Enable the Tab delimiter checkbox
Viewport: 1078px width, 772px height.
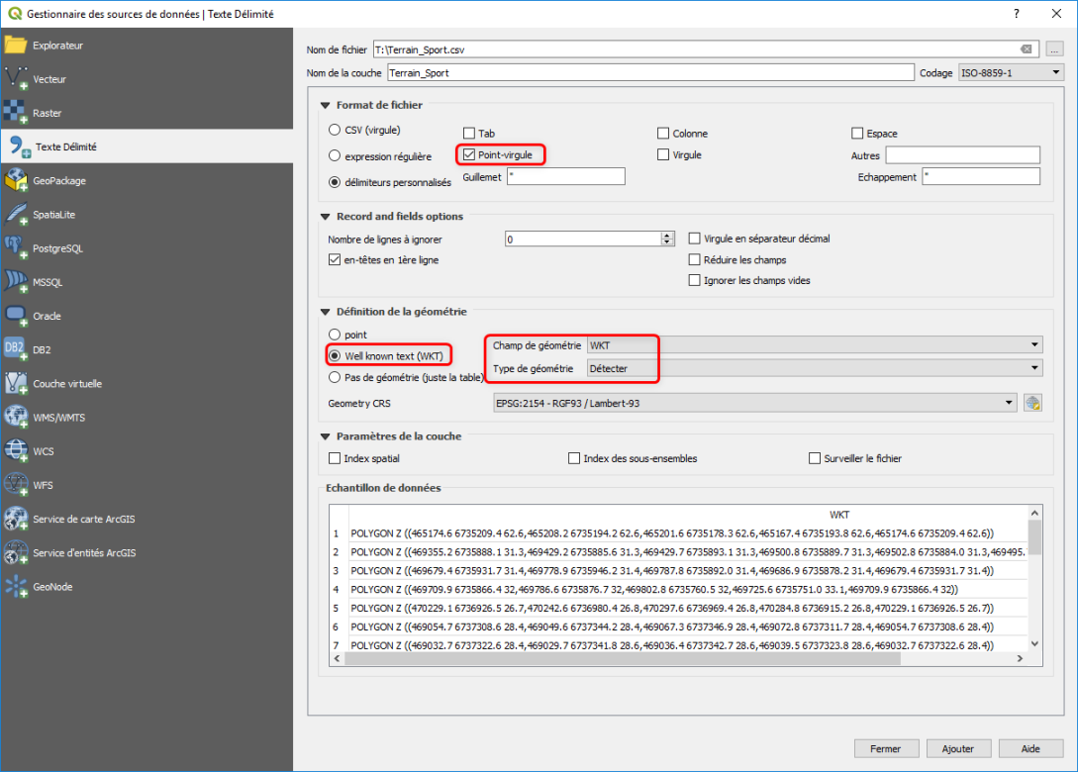pyautogui.click(x=470, y=132)
